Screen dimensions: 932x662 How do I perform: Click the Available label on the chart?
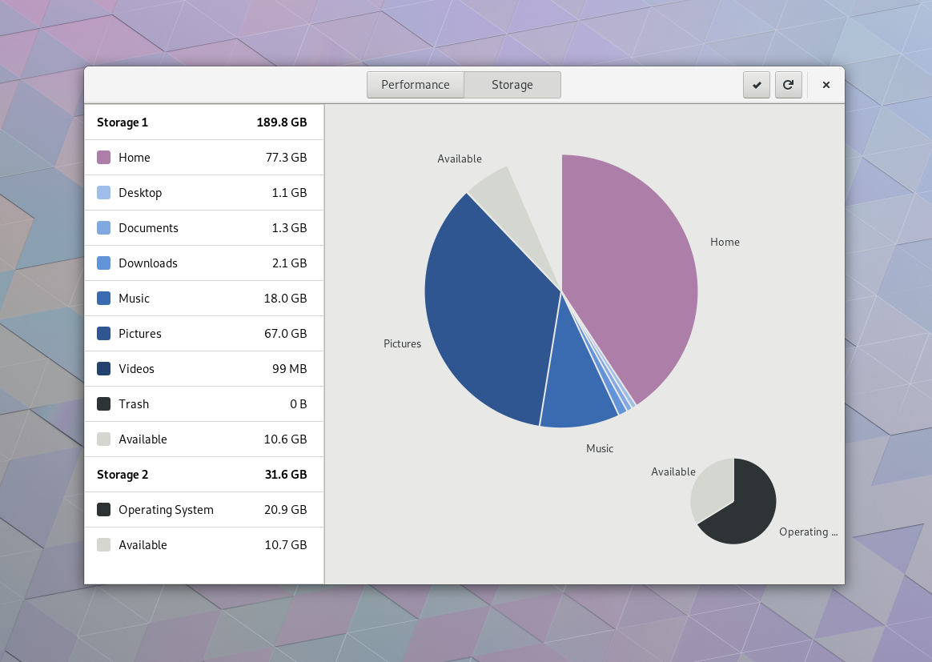point(460,158)
